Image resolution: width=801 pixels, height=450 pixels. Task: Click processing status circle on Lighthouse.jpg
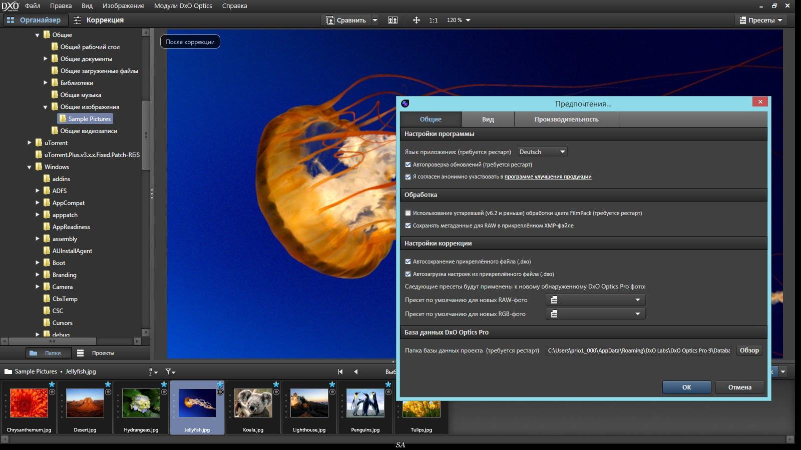click(x=332, y=392)
